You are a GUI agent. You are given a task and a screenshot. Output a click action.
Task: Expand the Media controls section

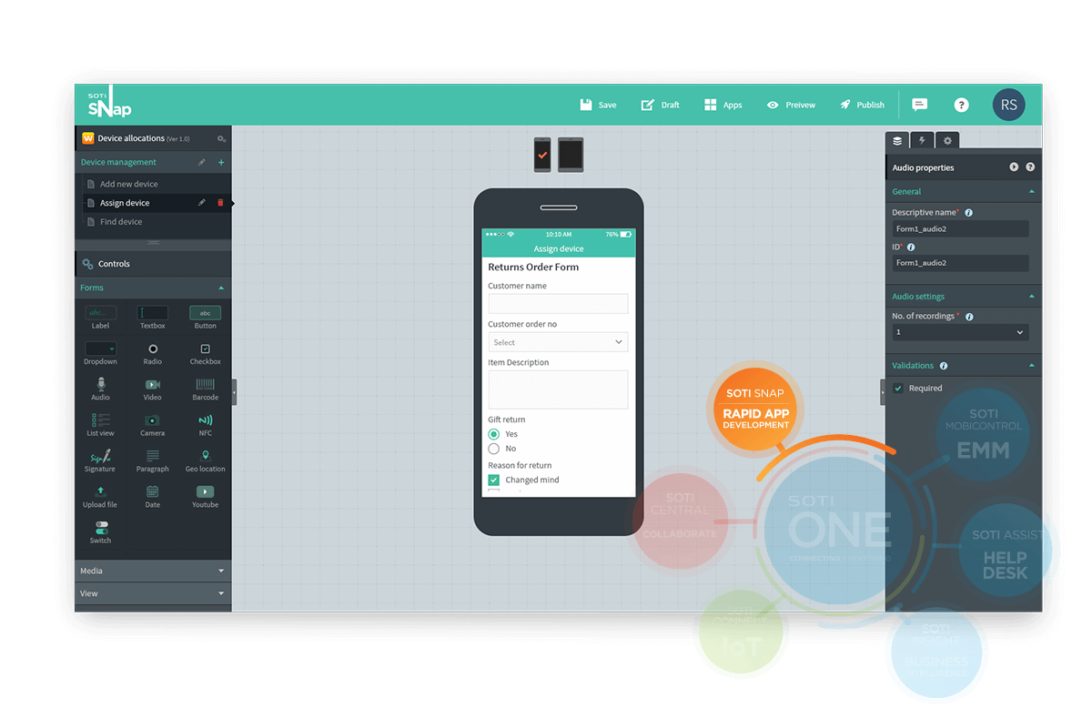[153, 571]
